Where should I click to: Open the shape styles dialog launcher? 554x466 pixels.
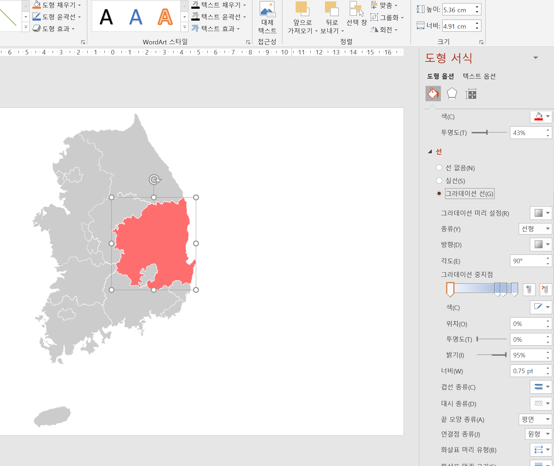[83, 42]
